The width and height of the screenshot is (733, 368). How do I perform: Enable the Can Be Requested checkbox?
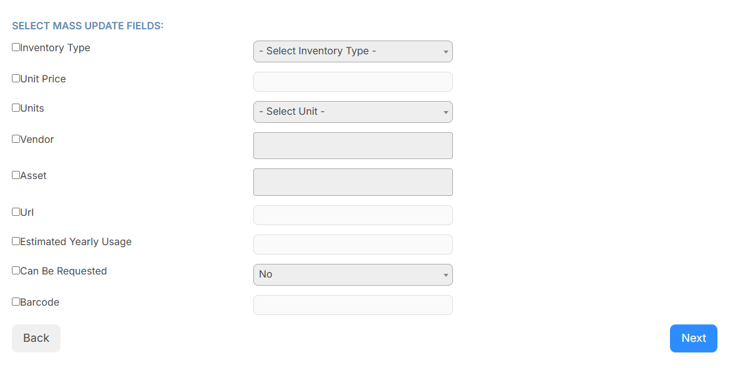(x=16, y=270)
